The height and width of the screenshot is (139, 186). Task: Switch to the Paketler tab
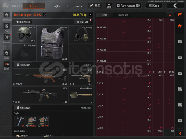(78, 6)
